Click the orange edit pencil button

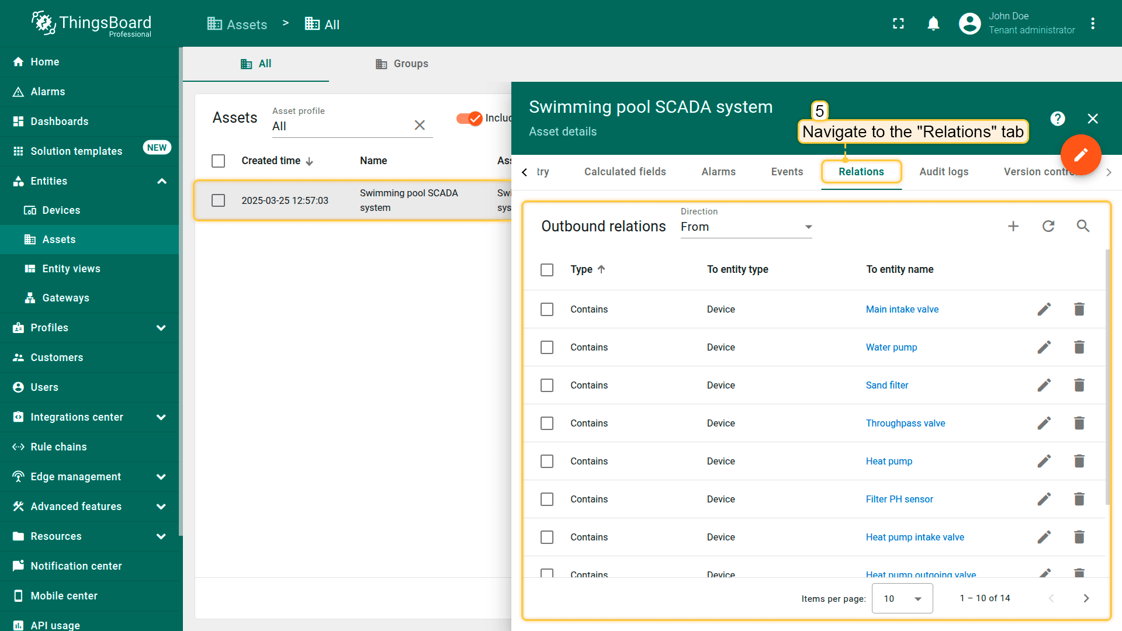pyautogui.click(x=1081, y=155)
